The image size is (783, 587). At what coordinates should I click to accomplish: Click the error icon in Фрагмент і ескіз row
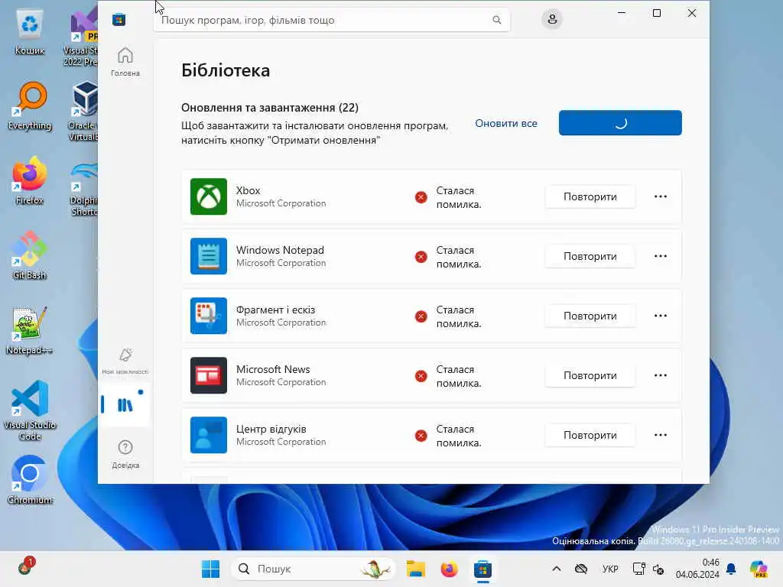pyautogui.click(x=421, y=316)
